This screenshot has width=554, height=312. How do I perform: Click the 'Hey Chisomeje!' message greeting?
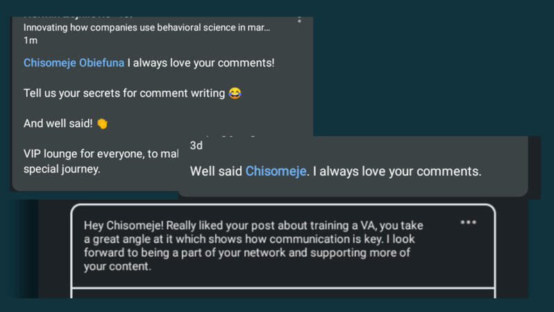tap(124, 226)
